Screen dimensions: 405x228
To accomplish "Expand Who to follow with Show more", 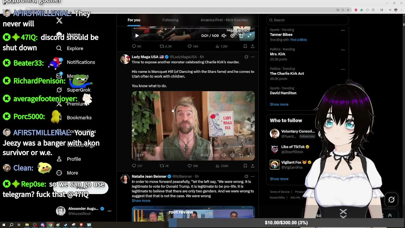I will pos(279,179).
